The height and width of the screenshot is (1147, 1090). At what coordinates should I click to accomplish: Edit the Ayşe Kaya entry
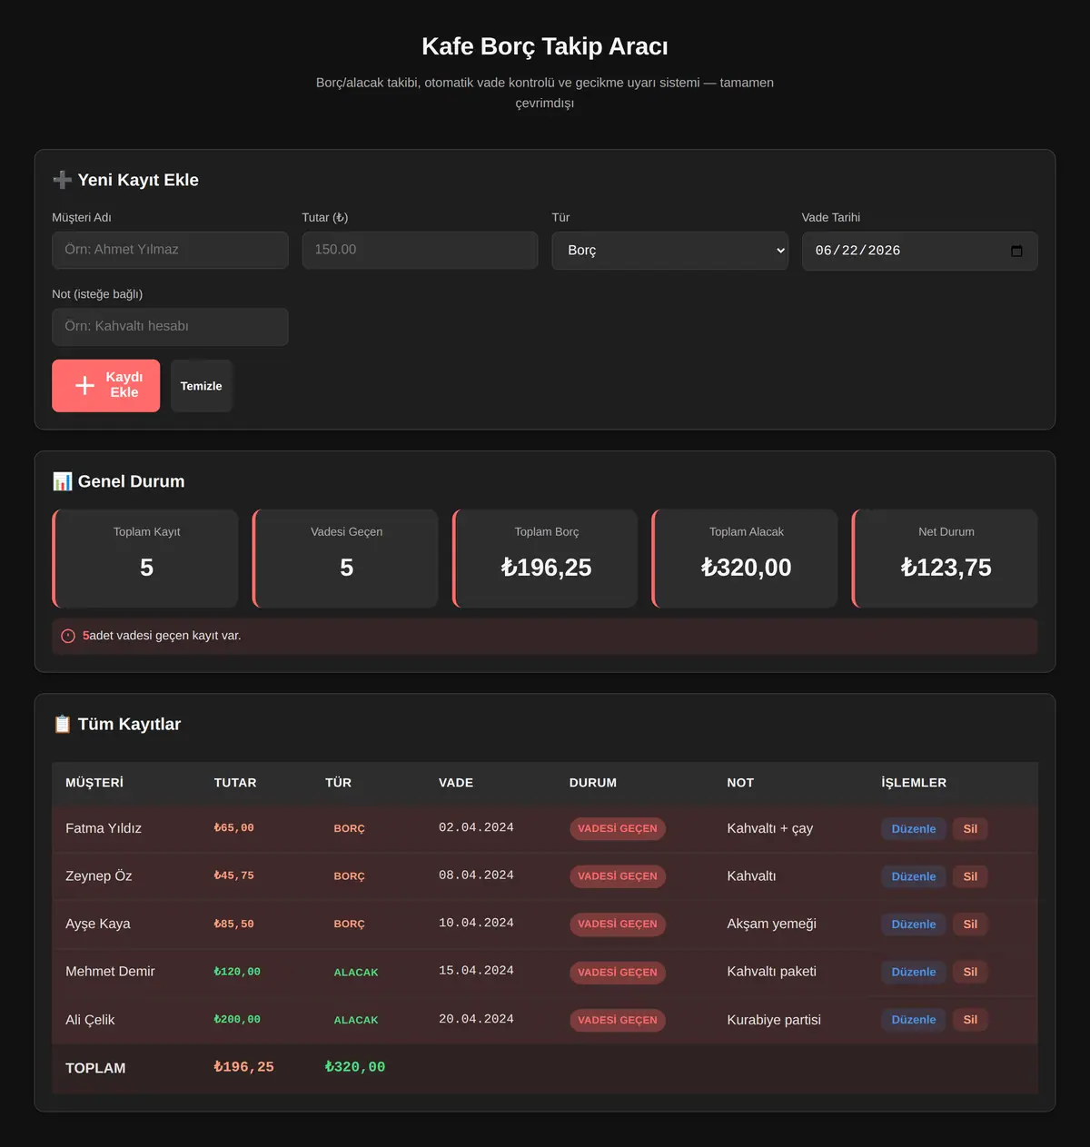tap(914, 925)
